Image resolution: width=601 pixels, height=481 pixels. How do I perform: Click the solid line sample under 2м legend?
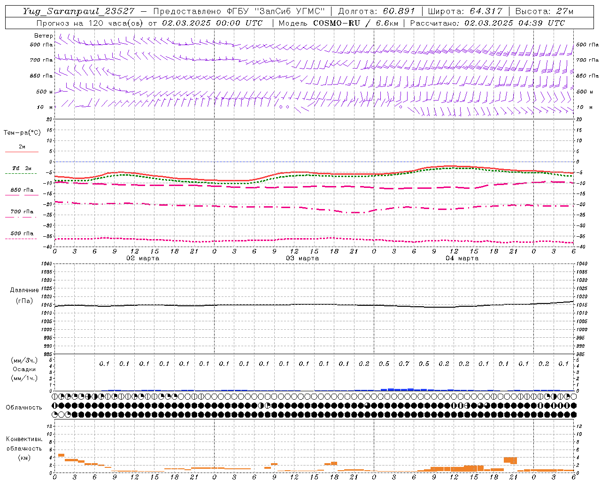pyautogui.click(x=22, y=152)
